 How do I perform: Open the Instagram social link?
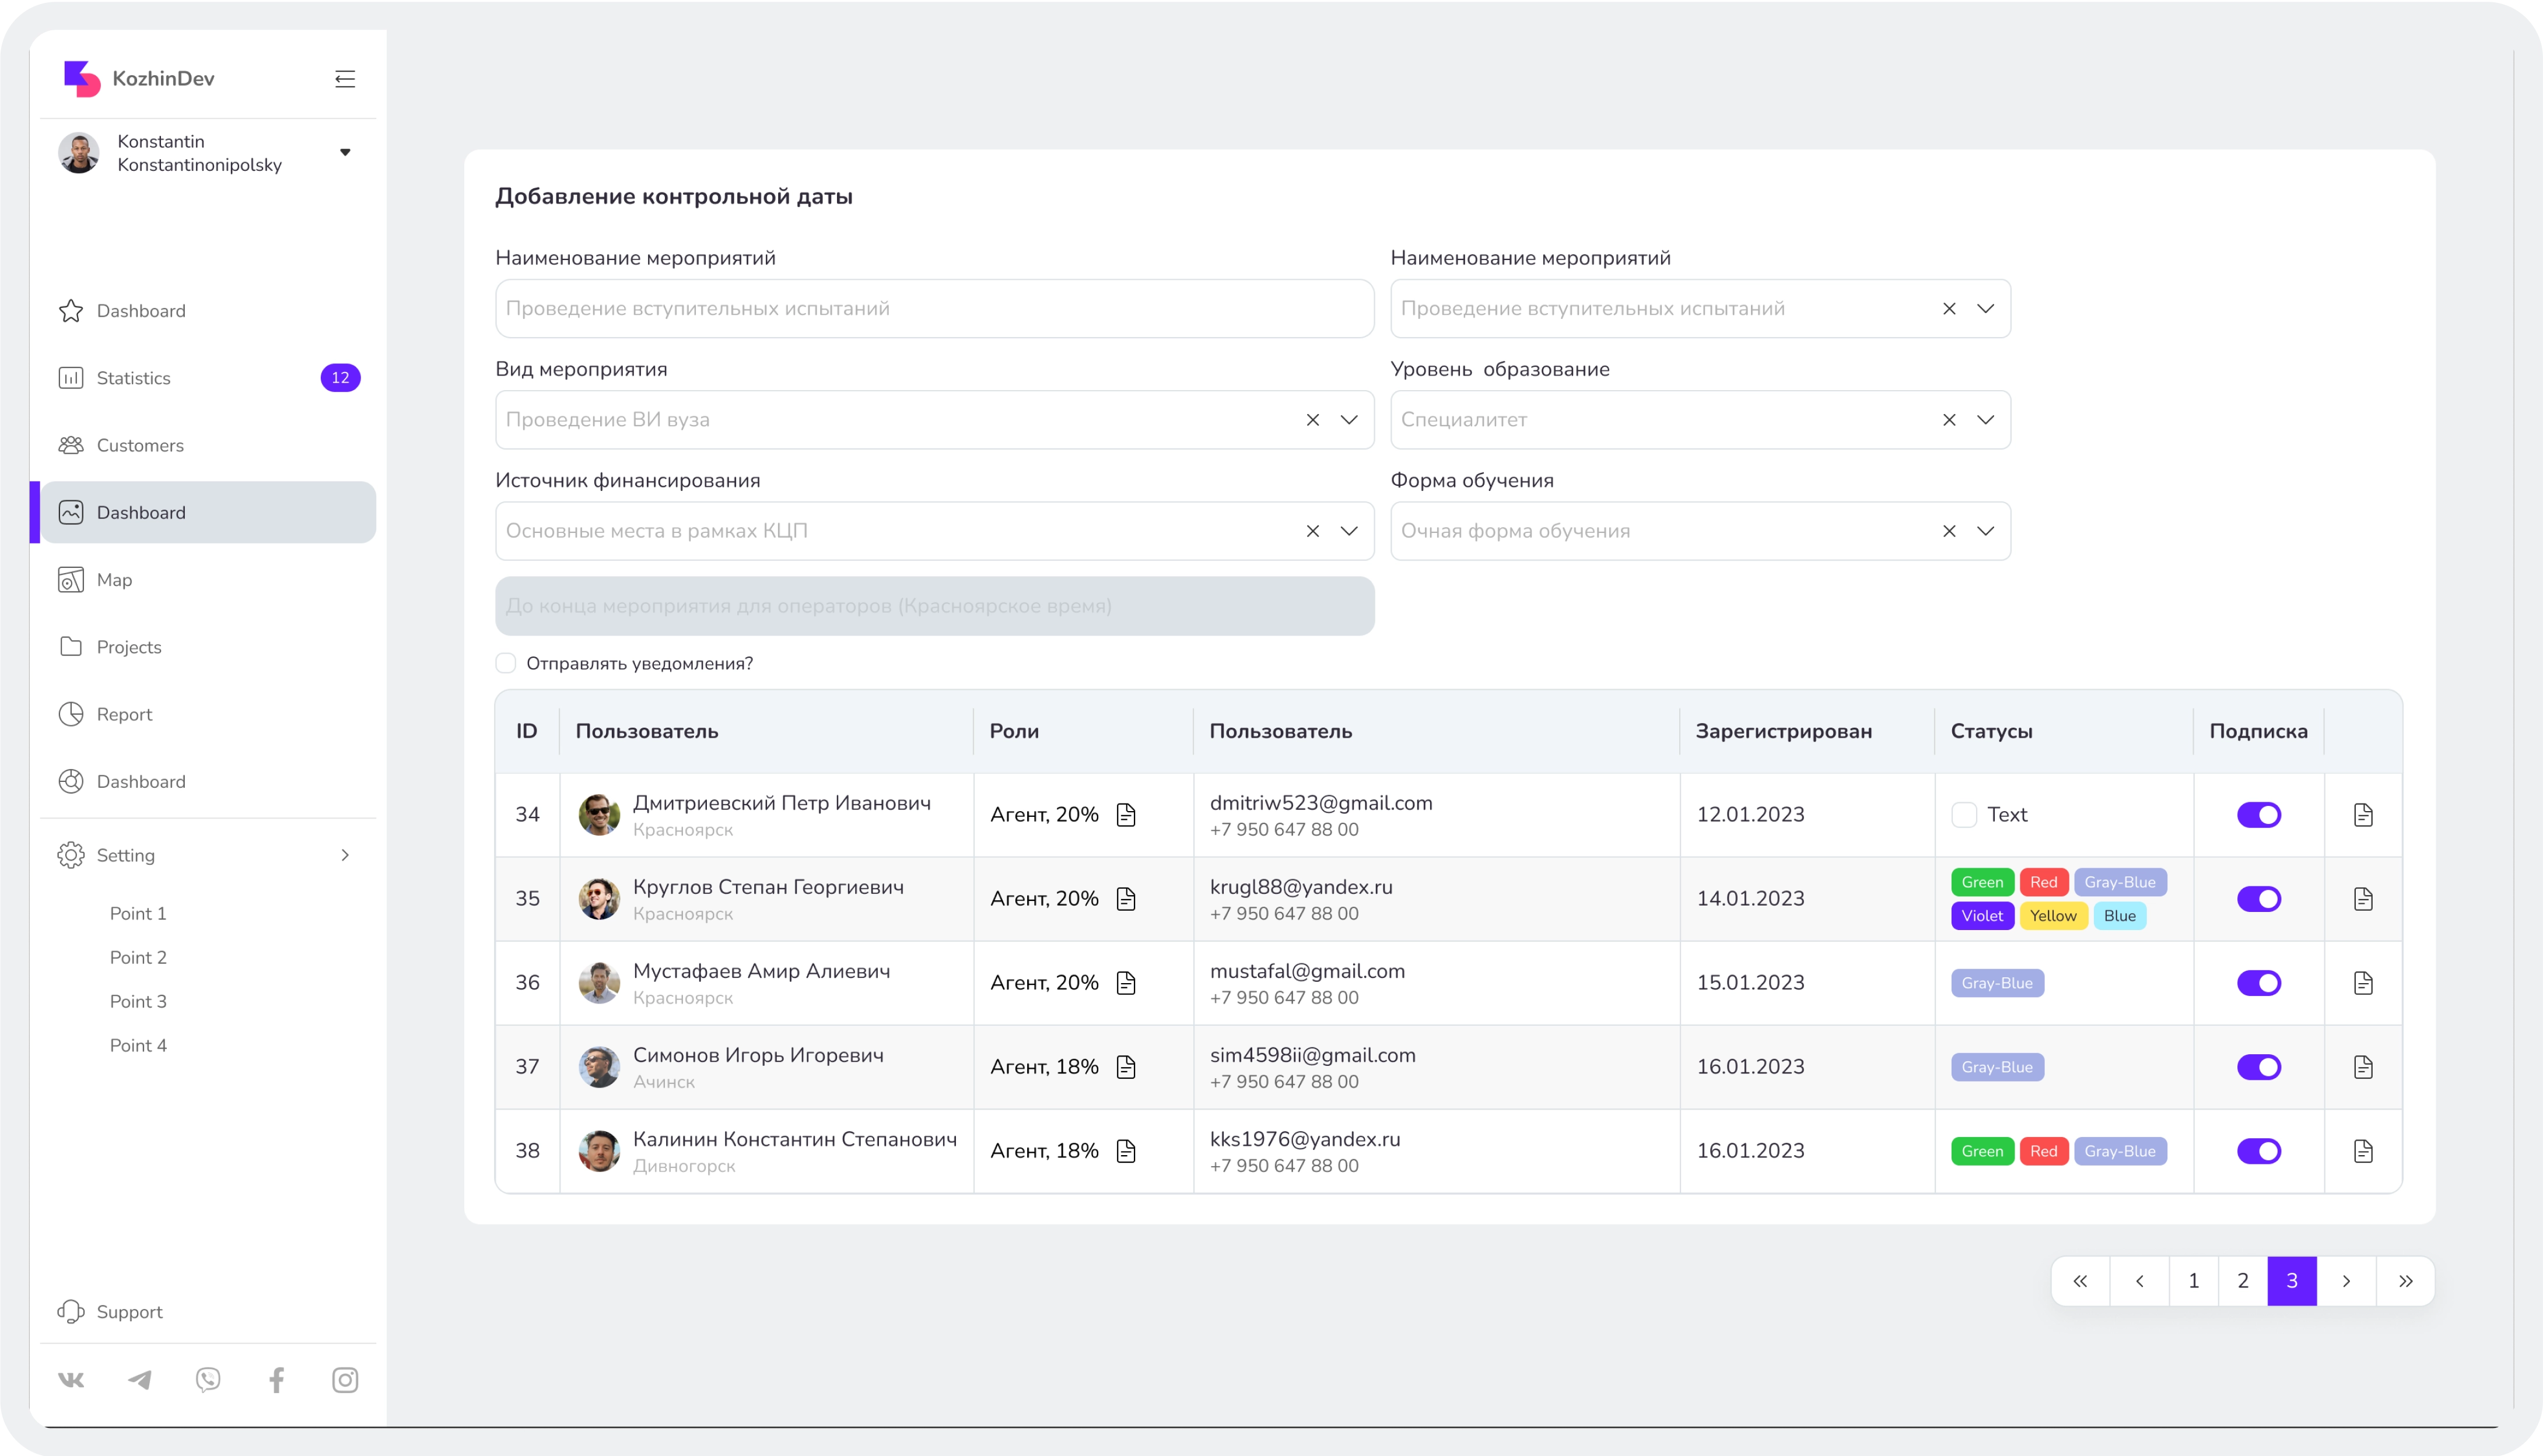345,1380
